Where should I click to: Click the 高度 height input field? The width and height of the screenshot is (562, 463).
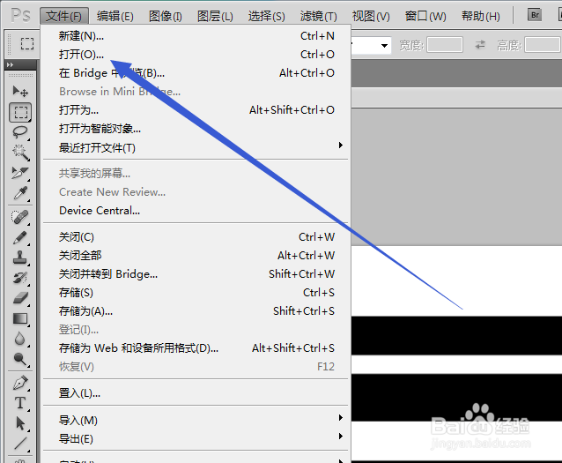point(543,45)
